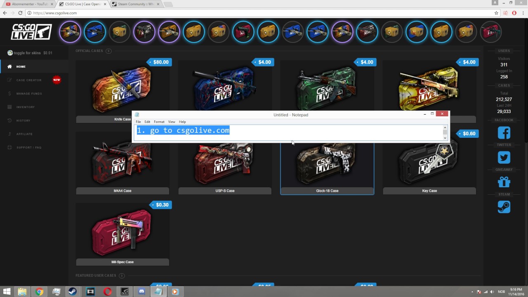Viewport: 528px width, 297px height.
Task: Open Notepad's File menu
Action: (x=138, y=122)
